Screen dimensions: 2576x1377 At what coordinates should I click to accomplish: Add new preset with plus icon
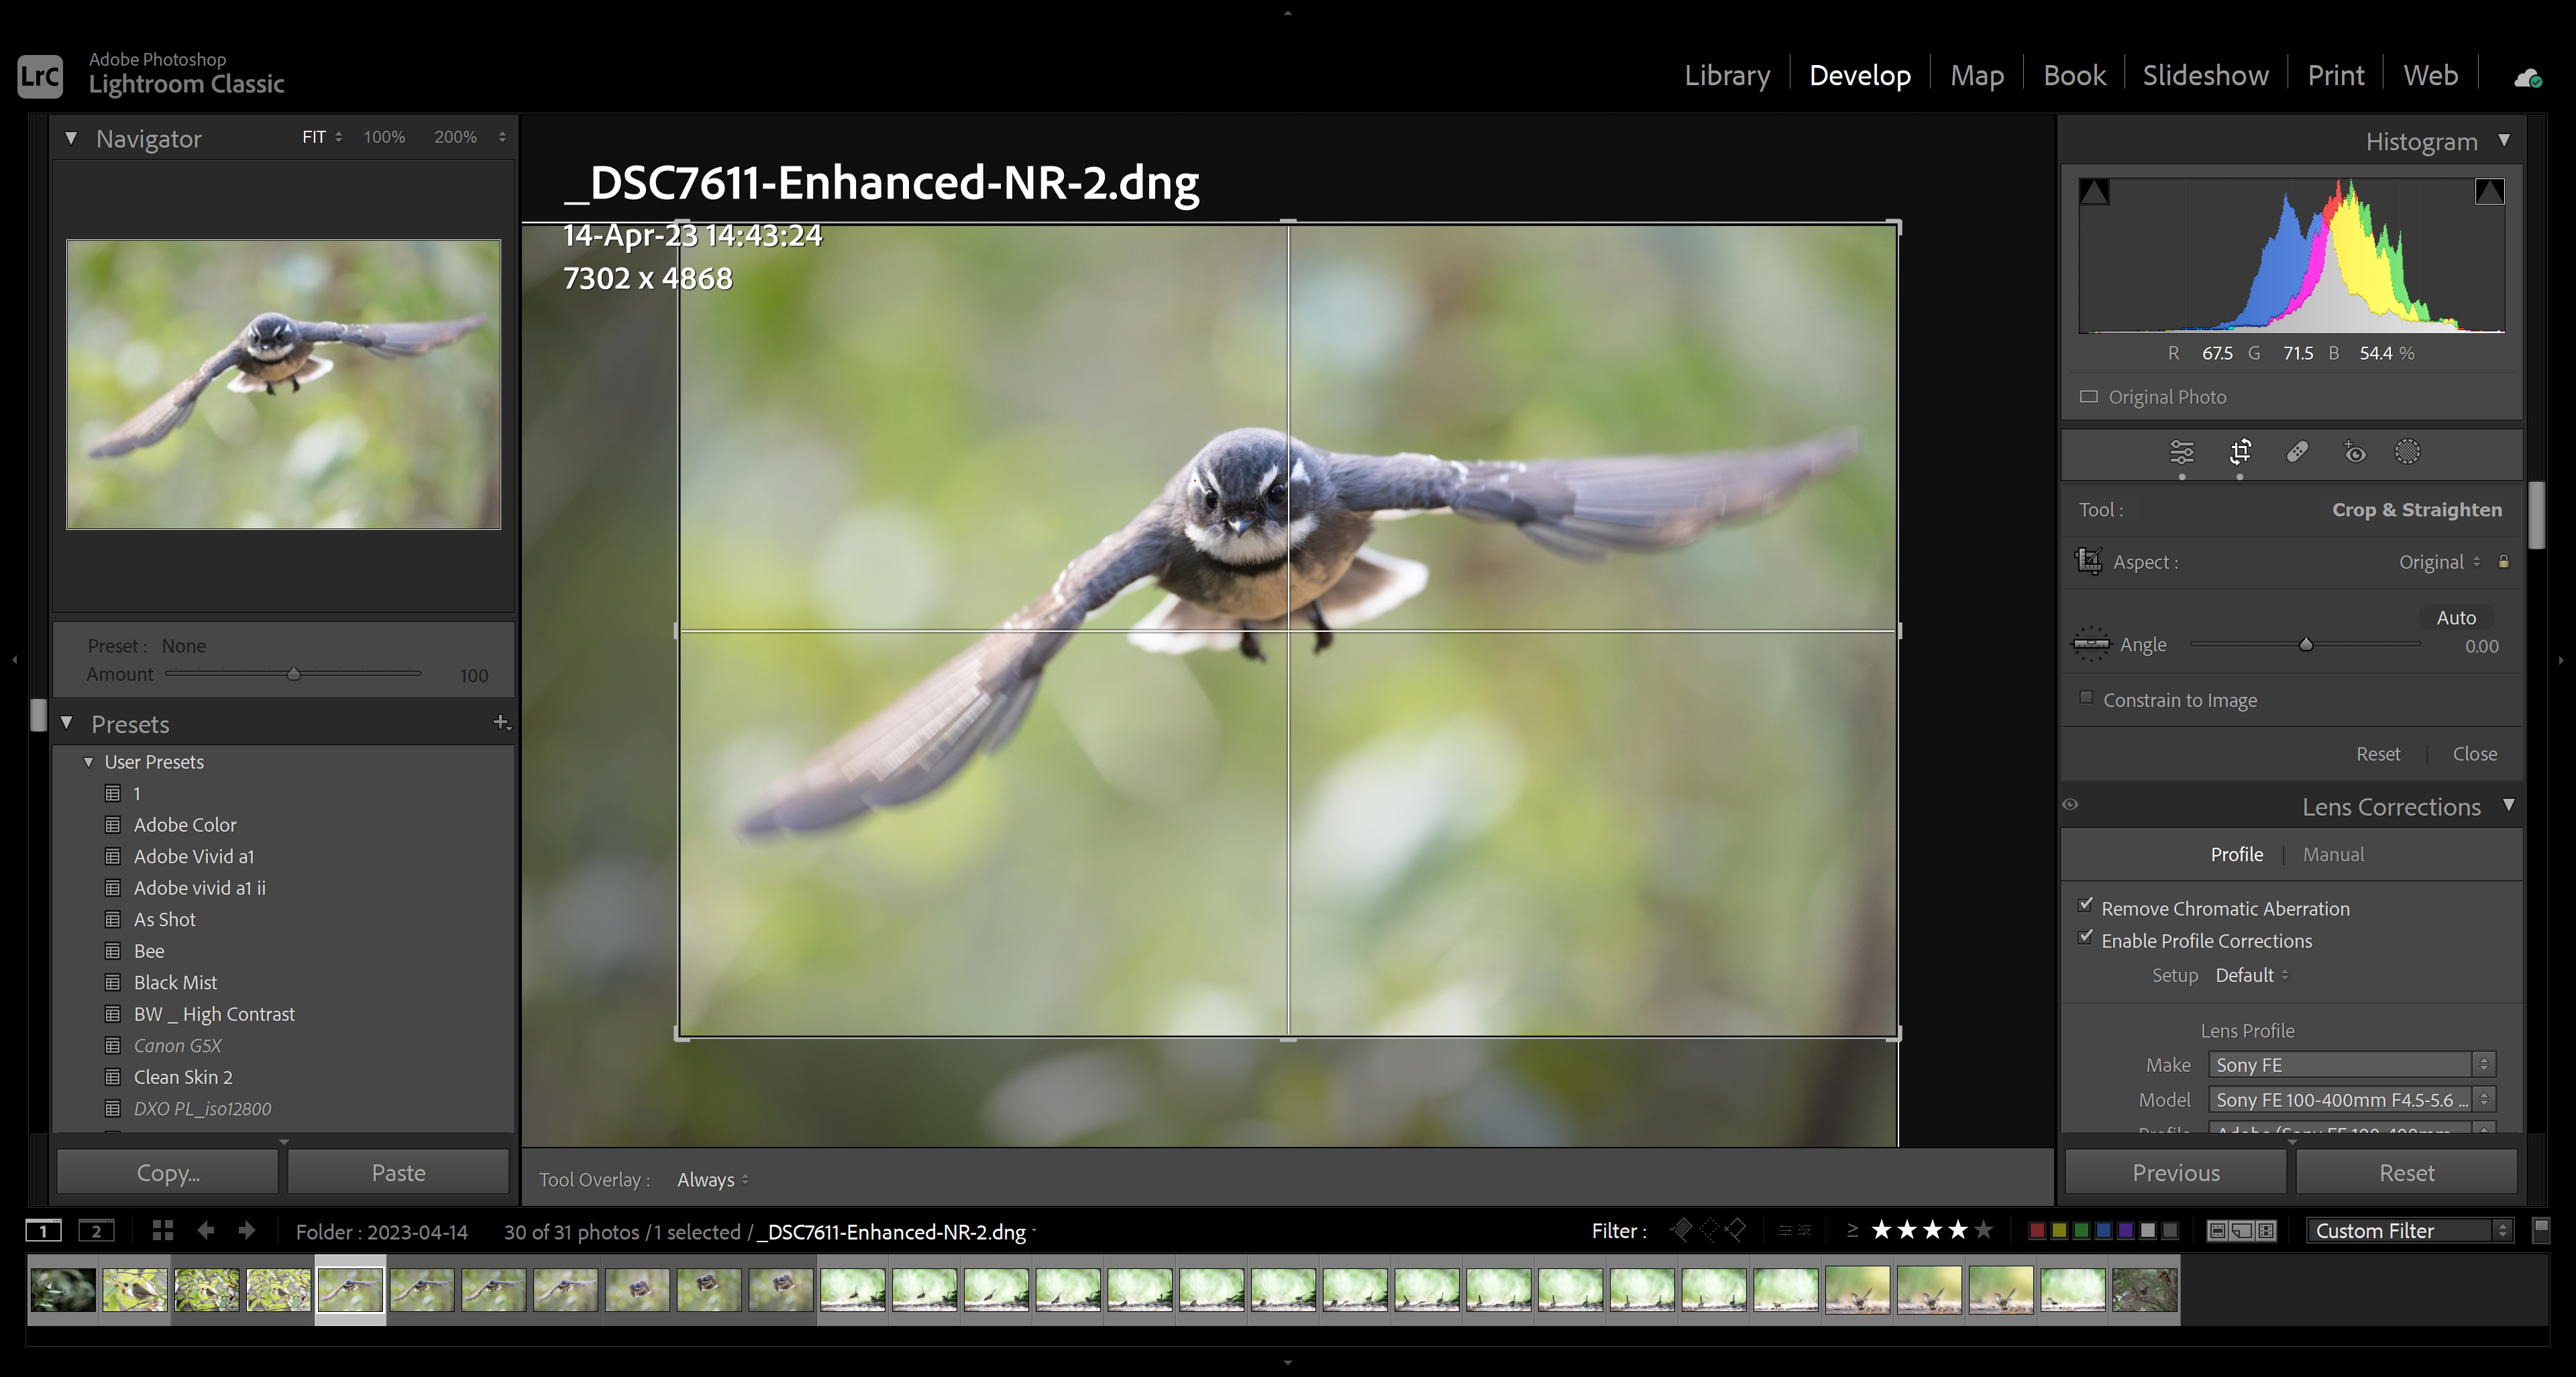click(500, 722)
